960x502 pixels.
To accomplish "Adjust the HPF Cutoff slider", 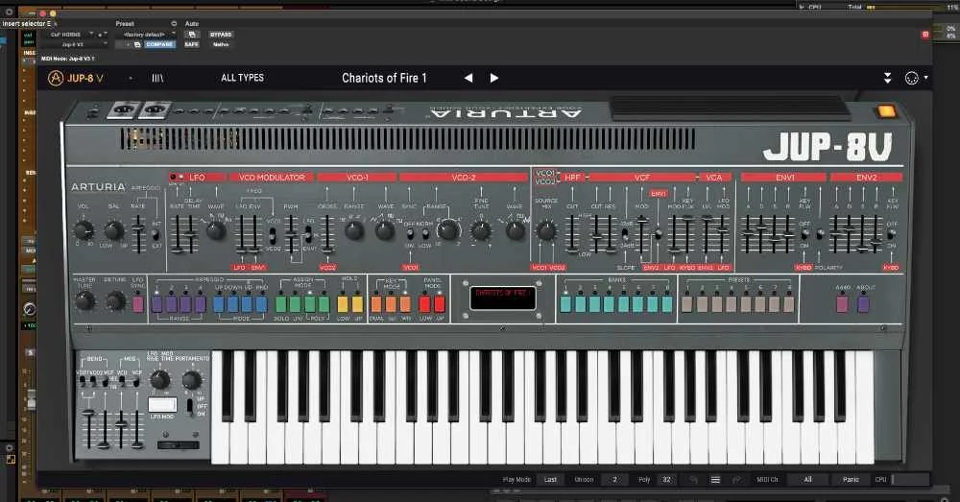I will 572,233.
